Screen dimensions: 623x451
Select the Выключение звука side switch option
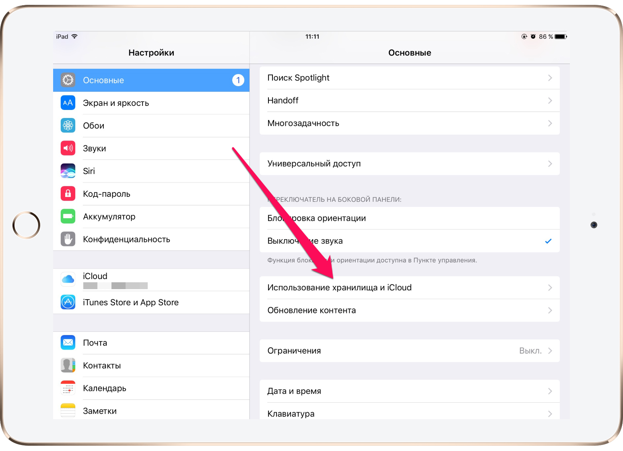[409, 241]
